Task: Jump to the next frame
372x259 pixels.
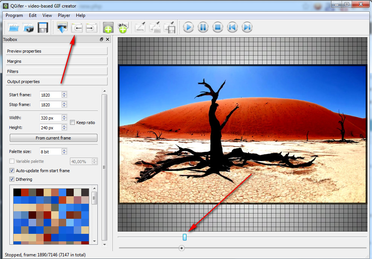Action: click(x=247, y=27)
